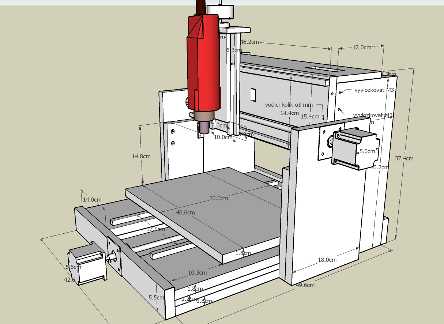Click the 30.0cm dimension on the table

219,198
